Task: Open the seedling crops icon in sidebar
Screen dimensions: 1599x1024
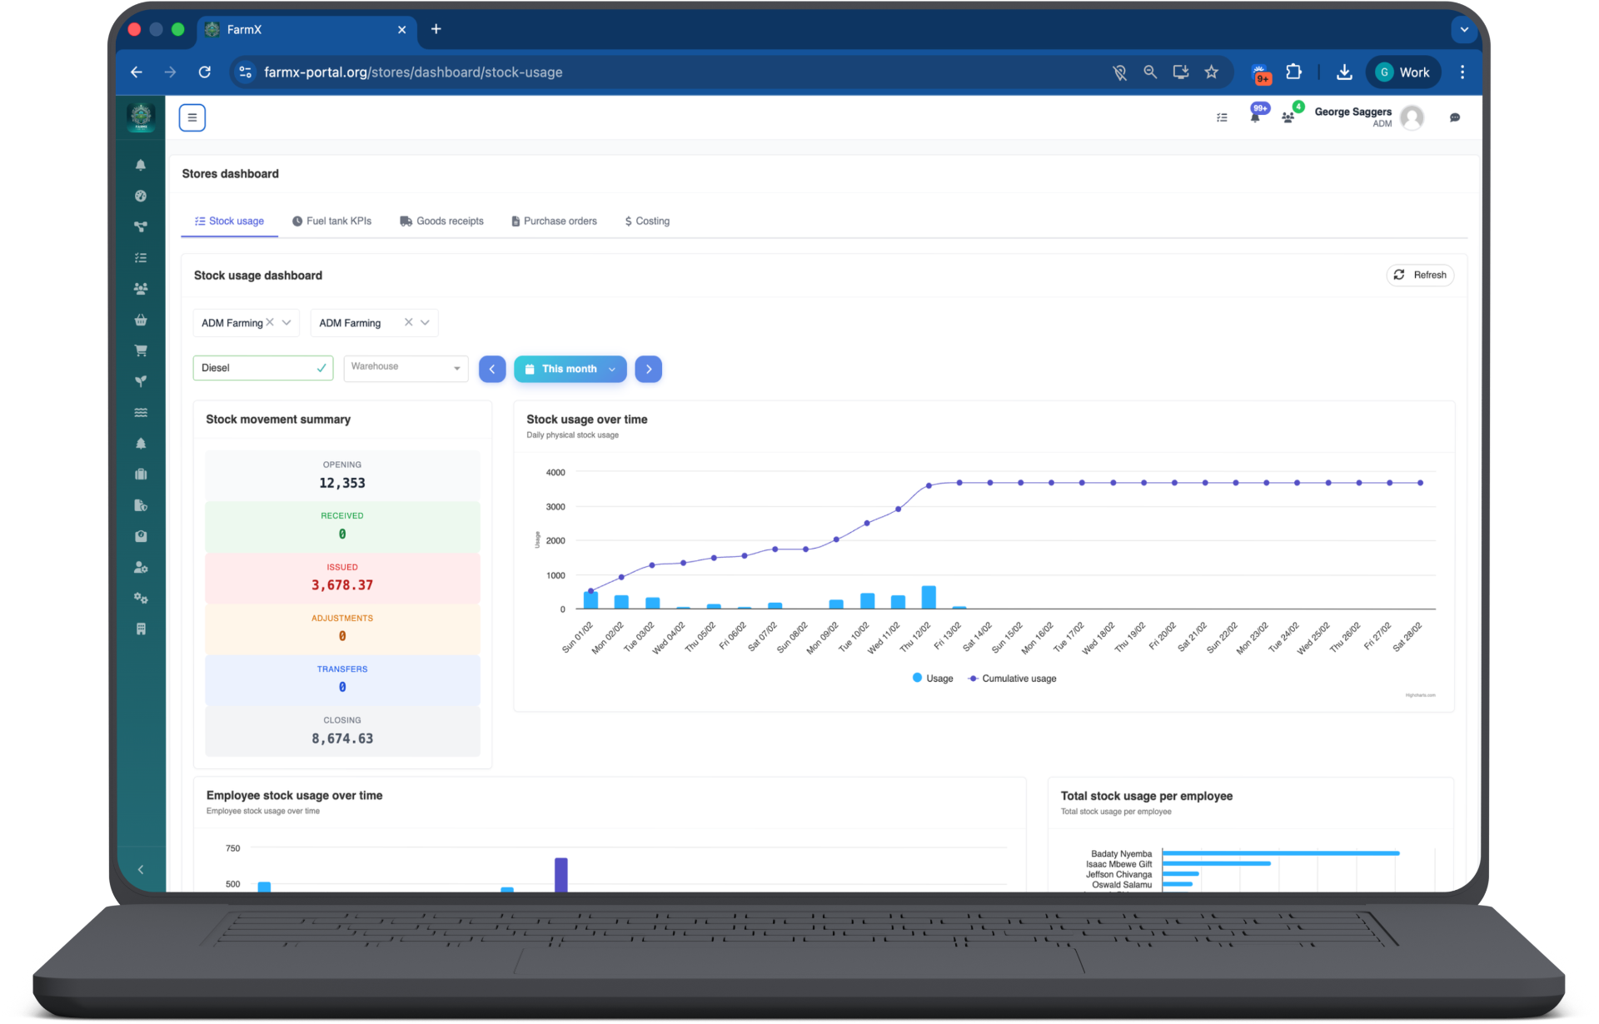Action: click(x=141, y=381)
